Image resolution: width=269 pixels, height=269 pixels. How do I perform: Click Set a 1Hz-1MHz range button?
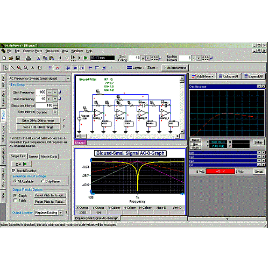(x=38, y=127)
